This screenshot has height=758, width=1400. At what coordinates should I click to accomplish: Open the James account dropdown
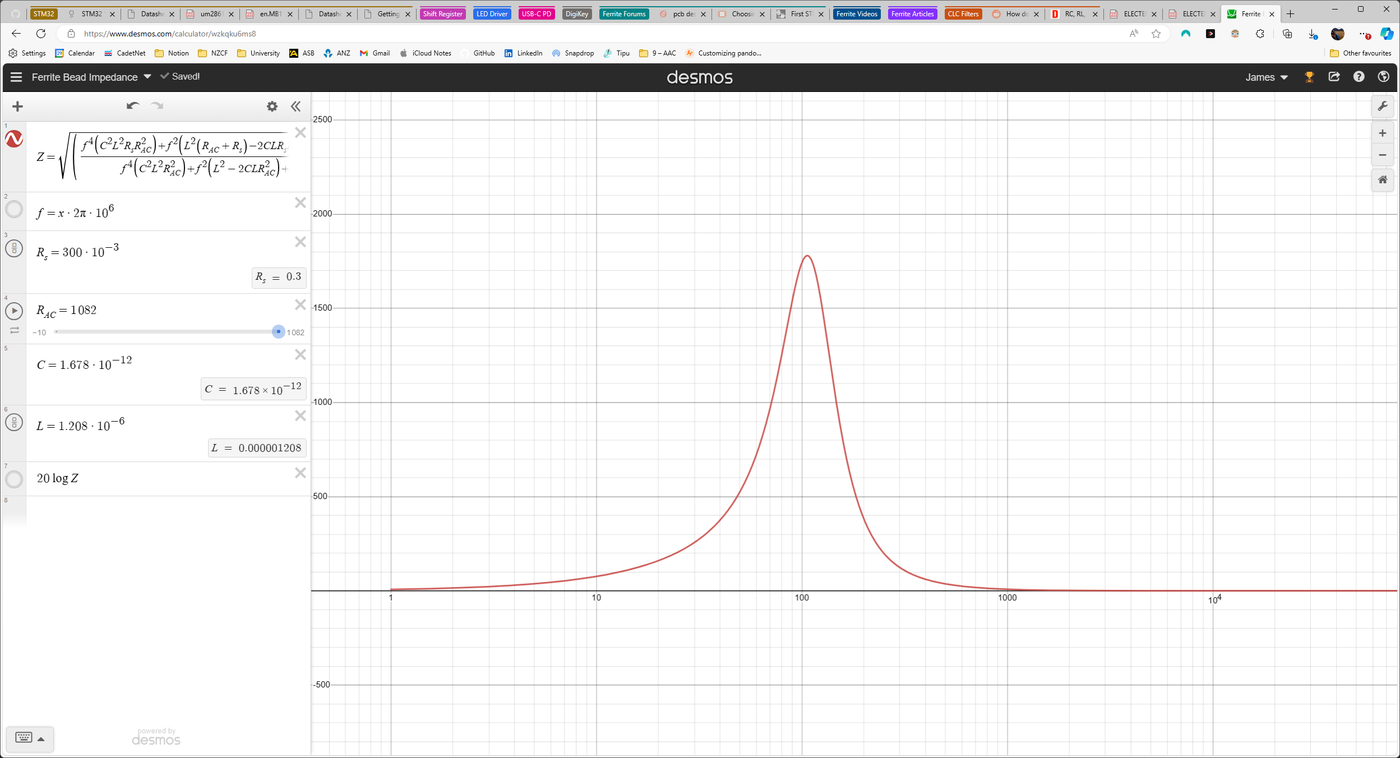1267,77
